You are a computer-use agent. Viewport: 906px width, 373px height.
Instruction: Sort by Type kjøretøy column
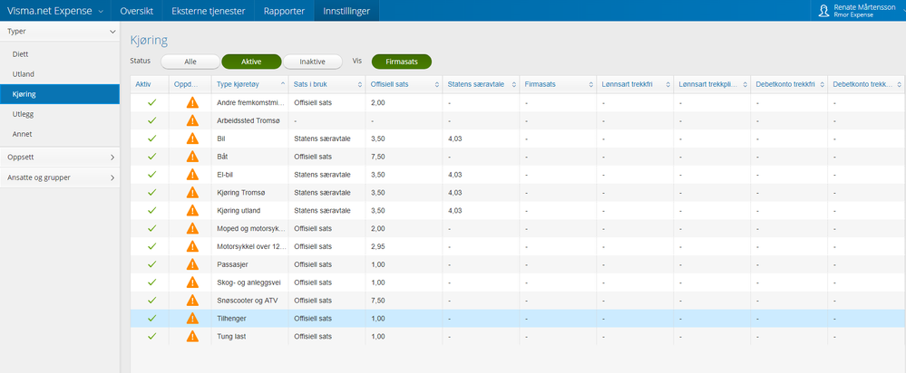pyautogui.click(x=249, y=84)
